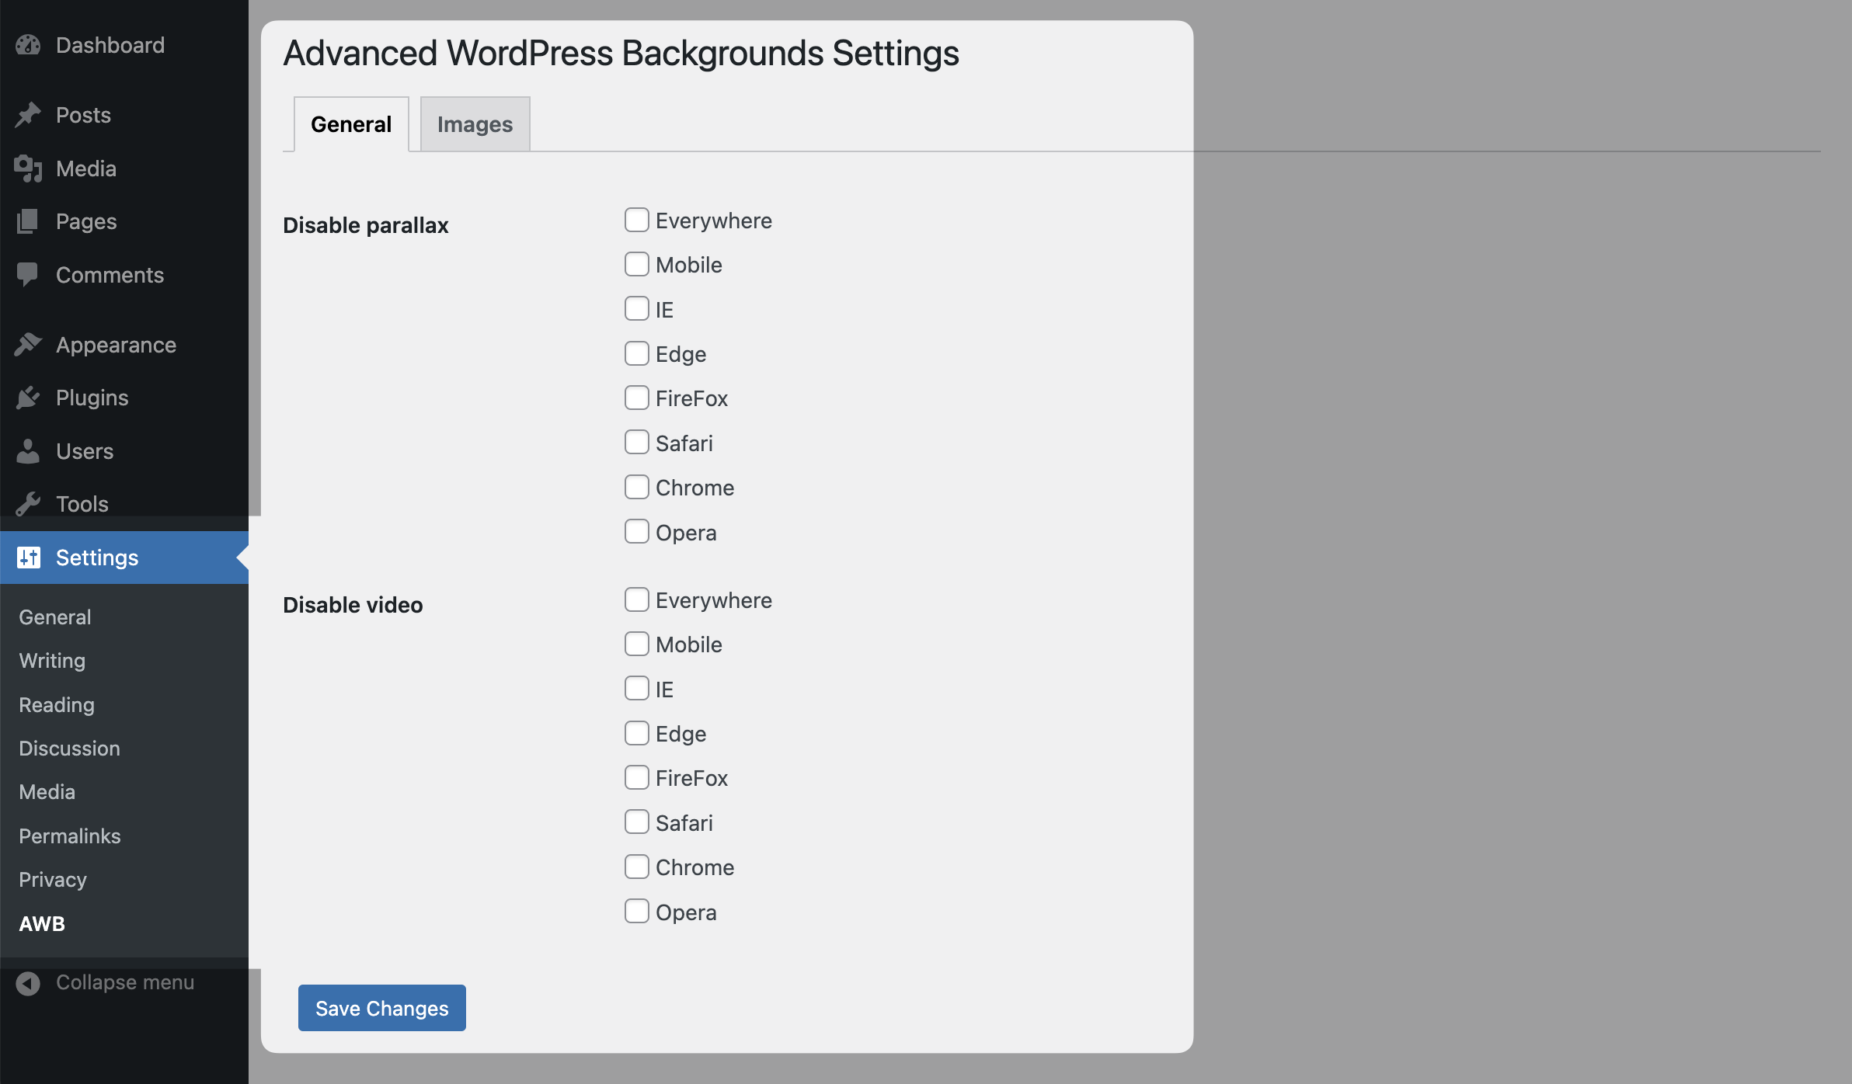Go to the Plugins menu
Screen dimensions: 1852x1084
click(92, 398)
